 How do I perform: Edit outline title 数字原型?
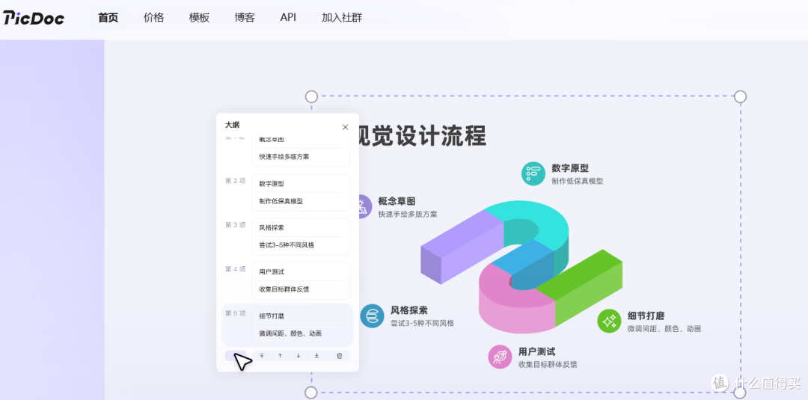point(272,184)
